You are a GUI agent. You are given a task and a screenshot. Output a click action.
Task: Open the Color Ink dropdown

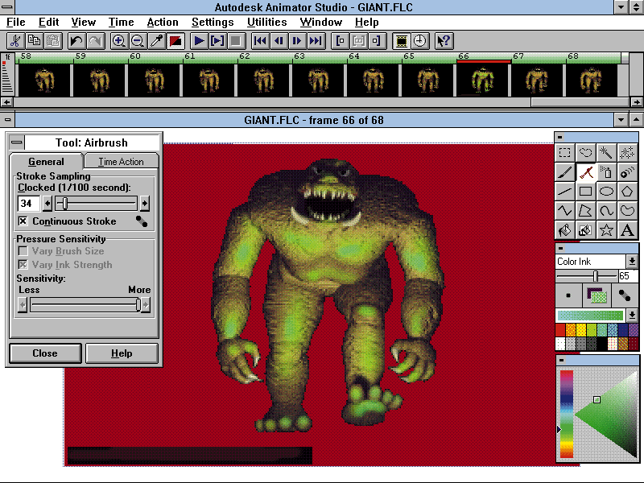coord(632,262)
